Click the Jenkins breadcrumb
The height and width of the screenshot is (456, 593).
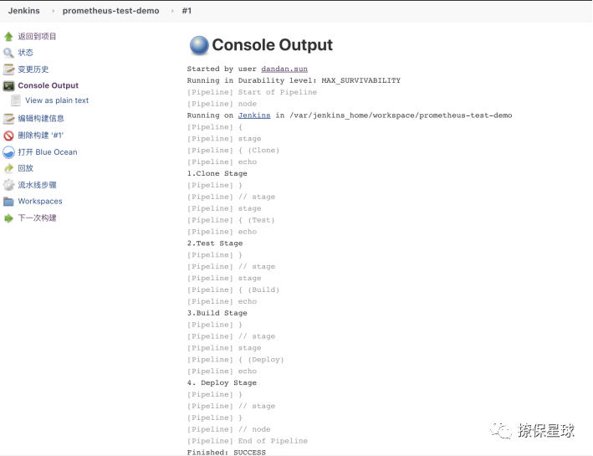23,11
